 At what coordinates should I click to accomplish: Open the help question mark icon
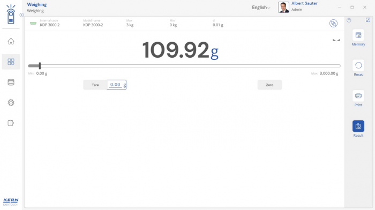(349, 20)
